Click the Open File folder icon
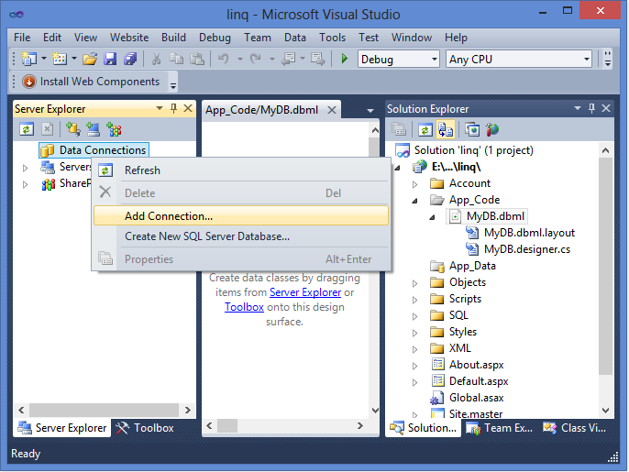This screenshot has width=629, height=472. pyautogui.click(x=90, y=60)
